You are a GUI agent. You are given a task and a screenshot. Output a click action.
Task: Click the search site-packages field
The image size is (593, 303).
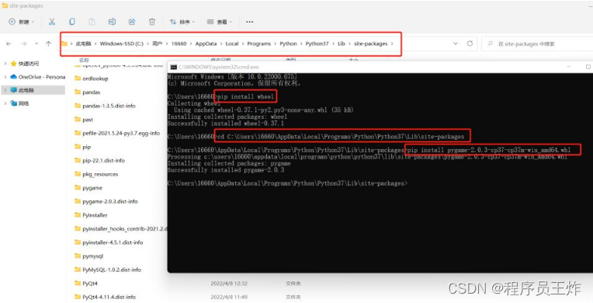point(537,44)
